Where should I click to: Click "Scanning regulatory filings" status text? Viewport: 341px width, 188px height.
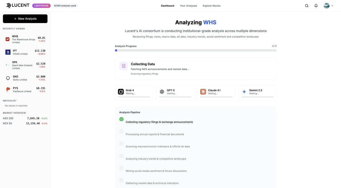click(145, 74)
